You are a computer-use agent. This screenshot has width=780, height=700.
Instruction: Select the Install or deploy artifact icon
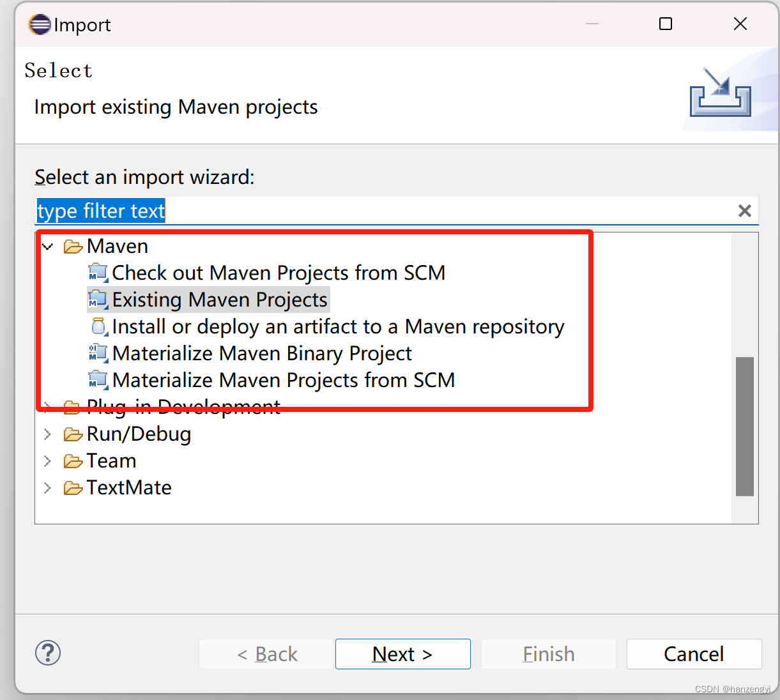(98, 326)
